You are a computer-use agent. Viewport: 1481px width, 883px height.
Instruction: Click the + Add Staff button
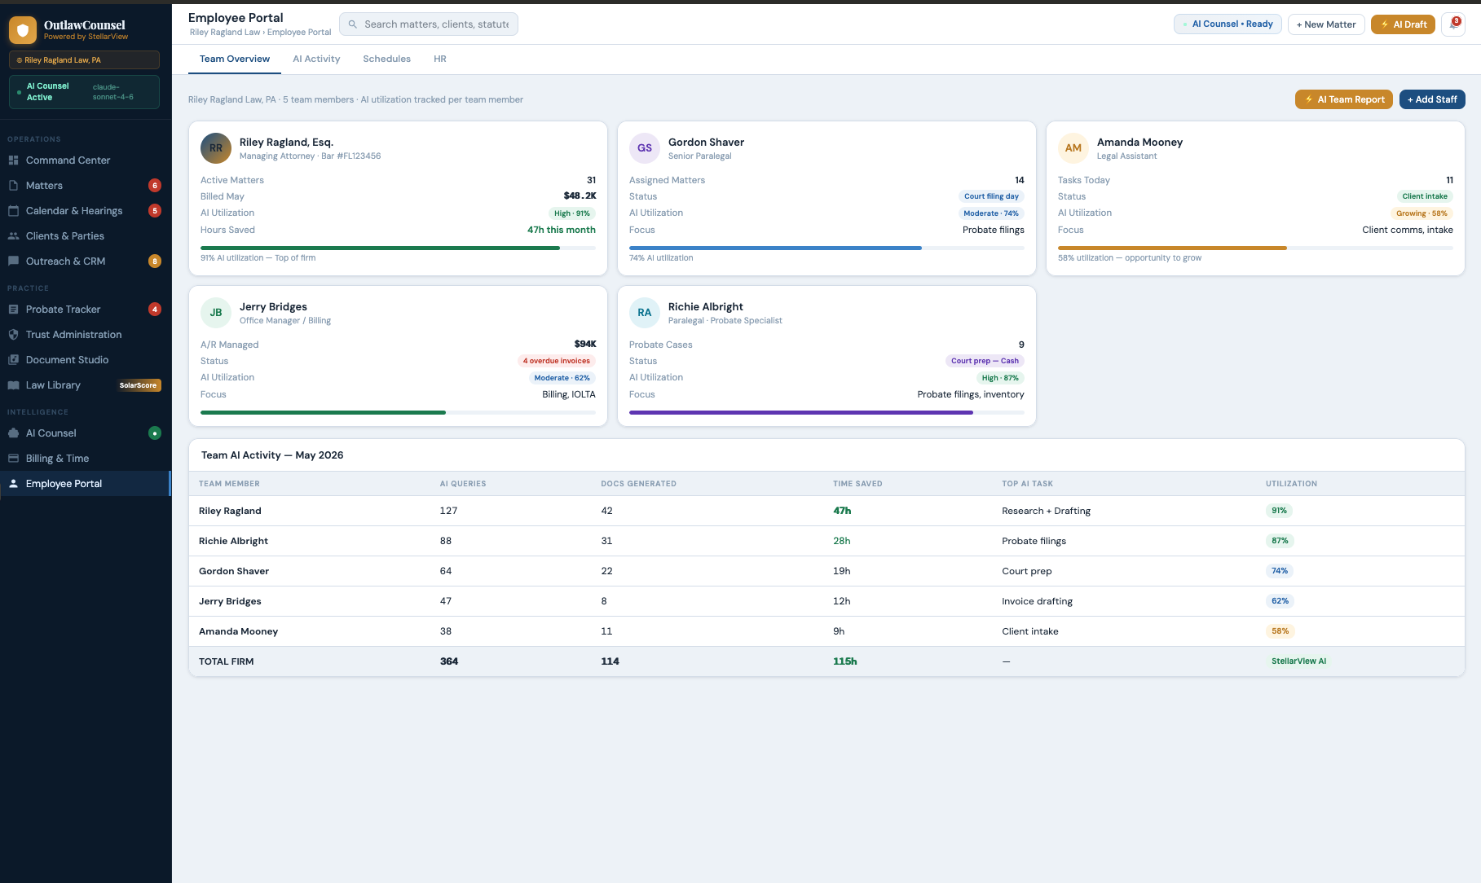tap(1431, 99)
